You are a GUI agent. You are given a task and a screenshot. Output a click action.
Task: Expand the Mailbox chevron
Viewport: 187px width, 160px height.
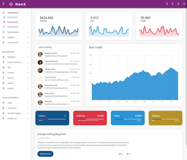(x=28, y=37)
